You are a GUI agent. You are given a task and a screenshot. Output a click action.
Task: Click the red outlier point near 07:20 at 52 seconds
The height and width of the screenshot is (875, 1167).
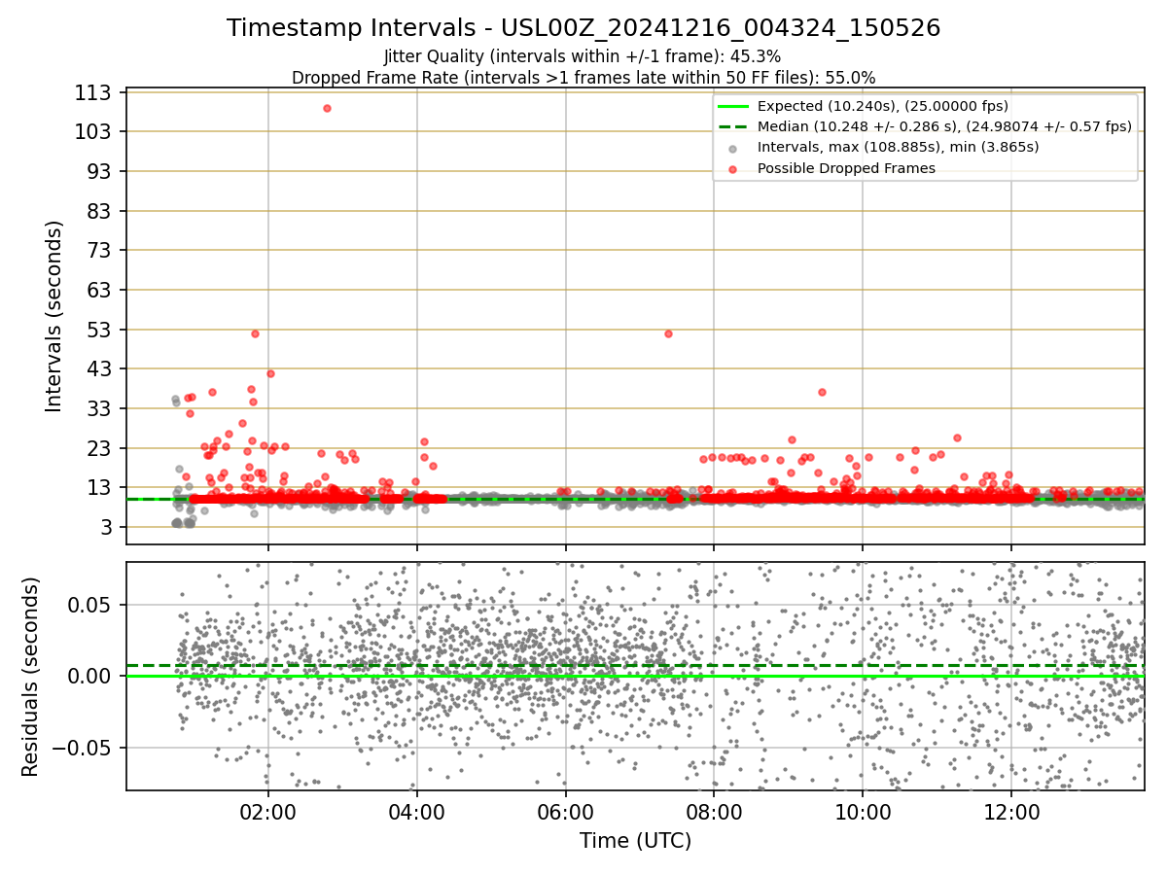pos(668,333)
